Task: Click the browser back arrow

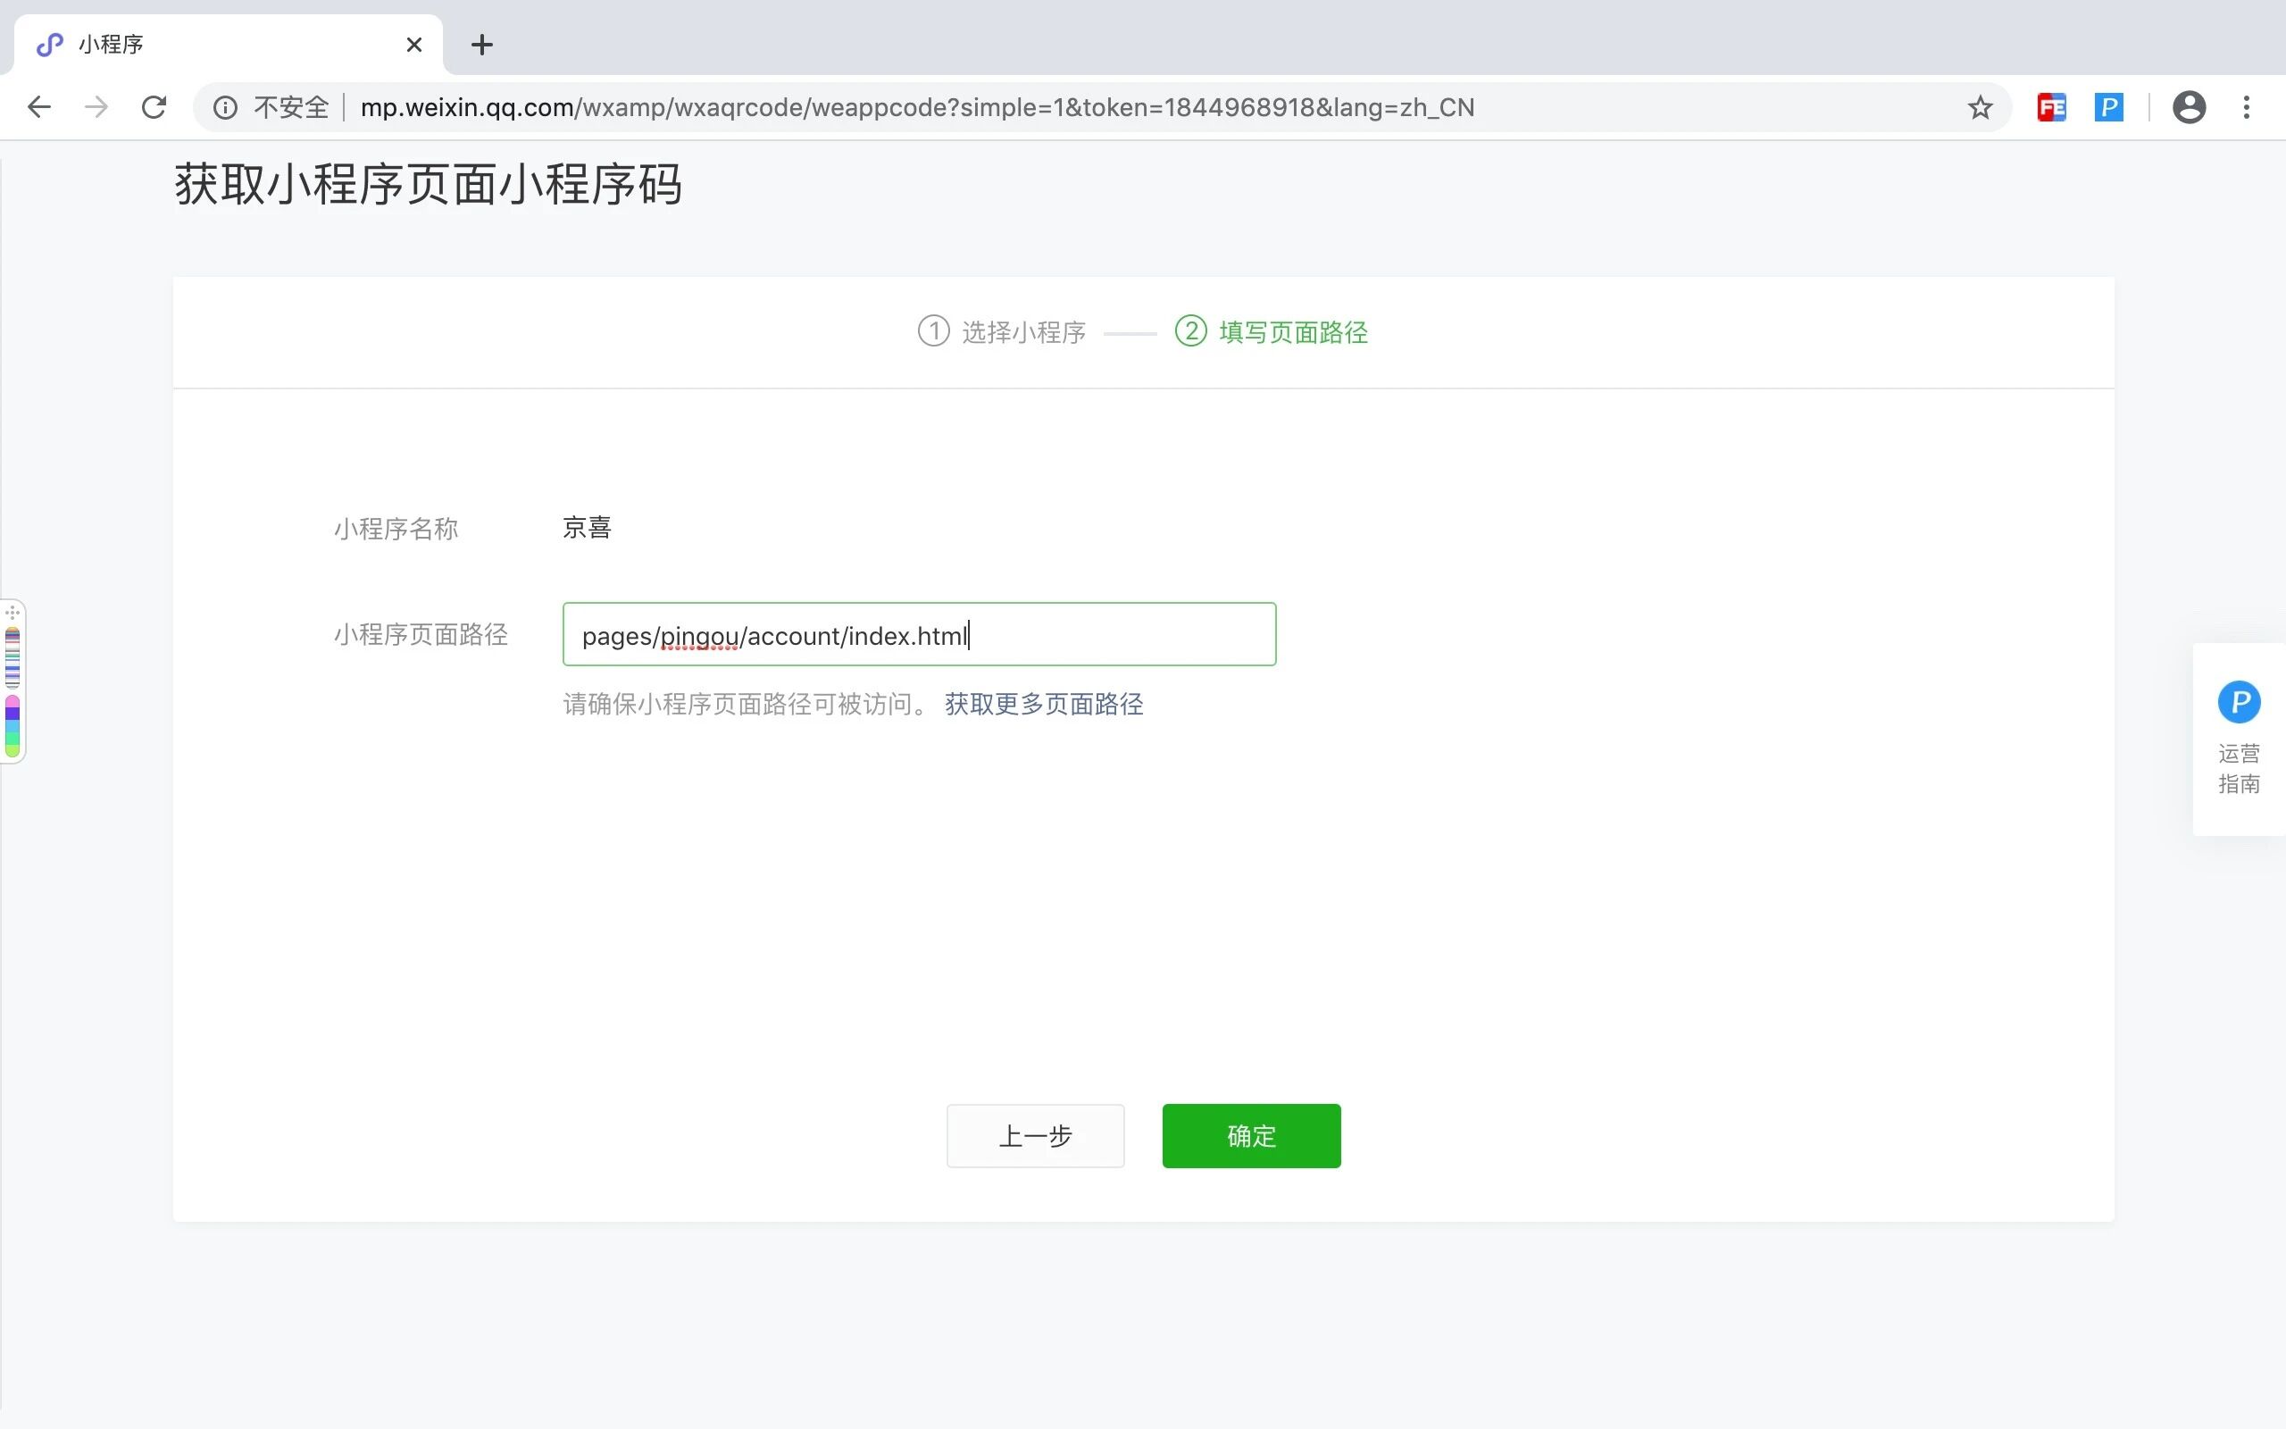Action: click(38, 107)
